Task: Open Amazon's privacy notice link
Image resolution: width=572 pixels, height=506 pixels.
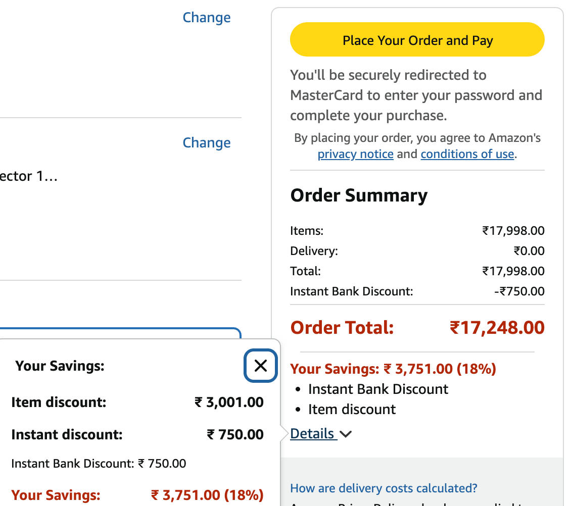Action: click(x=355, y=154)
